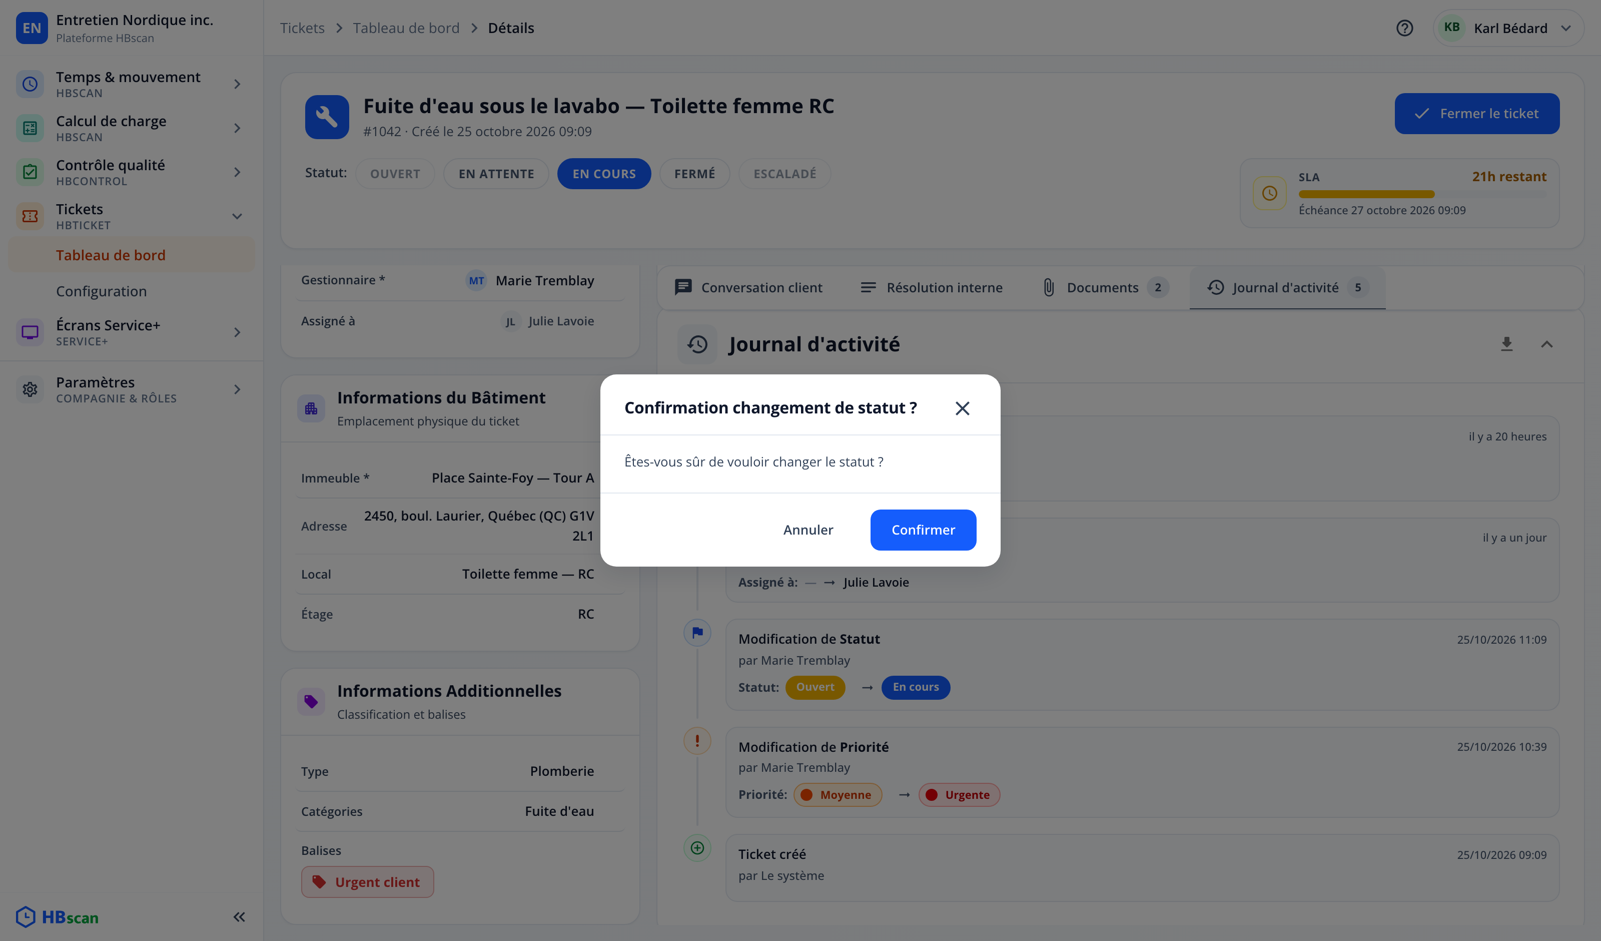
Task: Set status to ESCALADÉ
Action: (x=784, y=174)
